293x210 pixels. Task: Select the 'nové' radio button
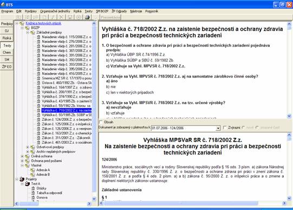pos(243,128)
